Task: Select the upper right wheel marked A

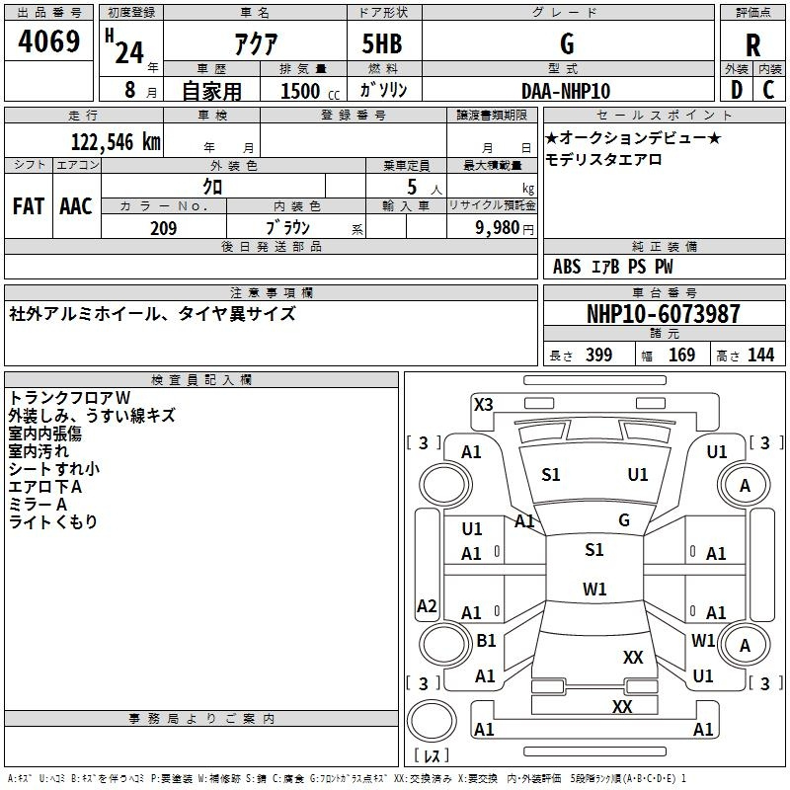Action: point(745,485)
